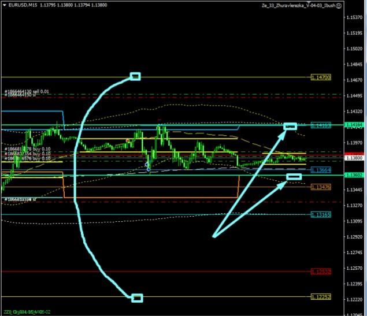Click the cyan rectangle on the 1.14700 line
Viewport: 367px width, 316px height.
tap(135, 76)
